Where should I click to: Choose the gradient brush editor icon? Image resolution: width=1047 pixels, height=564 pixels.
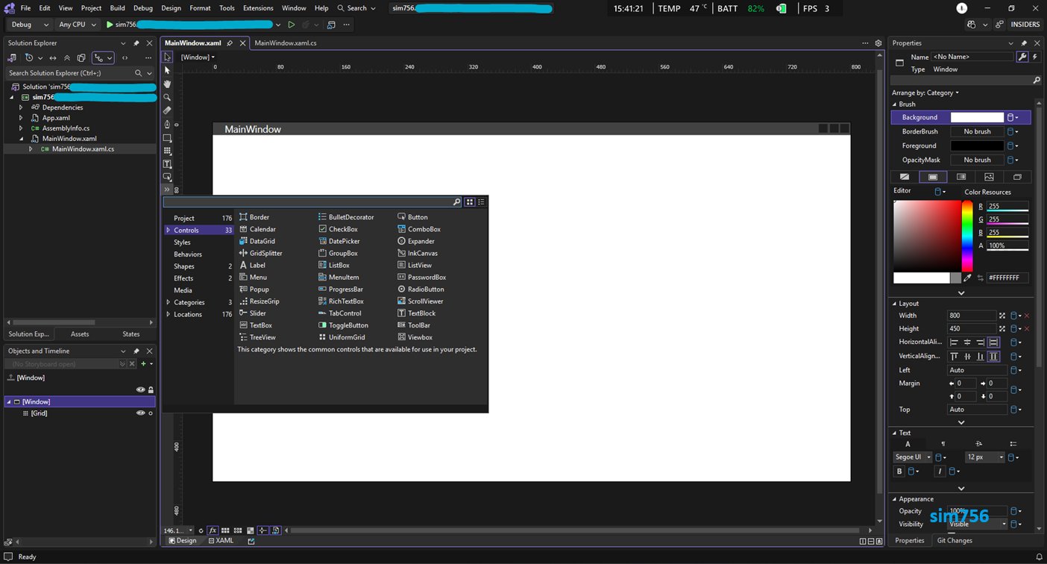tap(961, 177)
